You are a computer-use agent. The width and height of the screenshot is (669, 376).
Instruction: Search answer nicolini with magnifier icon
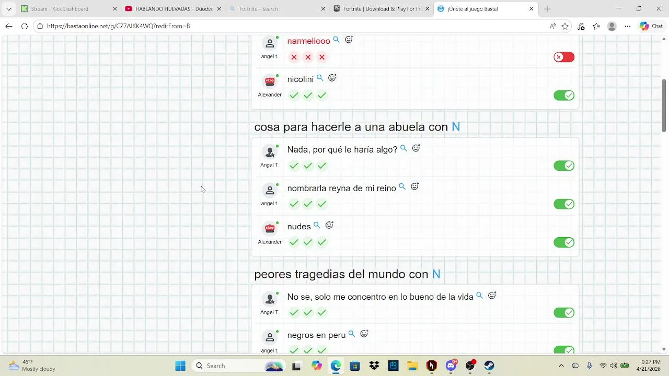pos(320,78)
